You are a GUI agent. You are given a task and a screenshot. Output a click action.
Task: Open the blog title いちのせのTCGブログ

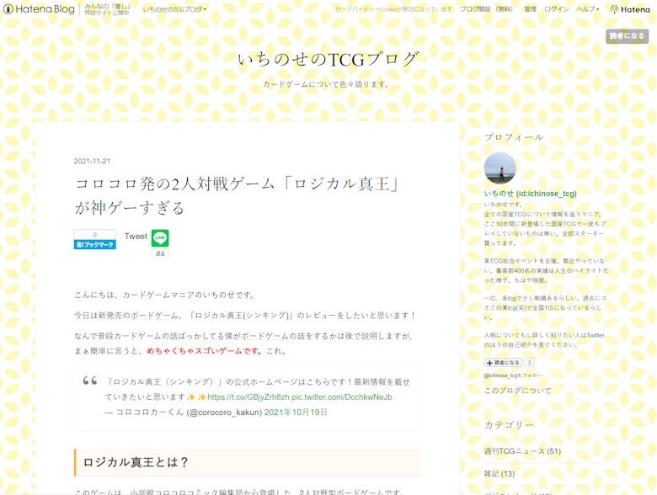(x=328, y=59)
